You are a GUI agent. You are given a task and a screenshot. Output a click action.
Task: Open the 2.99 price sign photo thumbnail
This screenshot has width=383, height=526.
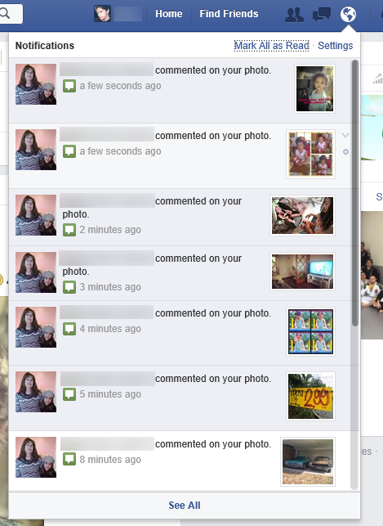(310, 396)
